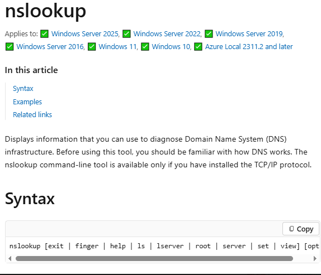Click the code block scroll left arrow
This screenshot has width=321, height=275.
(10, 259)
